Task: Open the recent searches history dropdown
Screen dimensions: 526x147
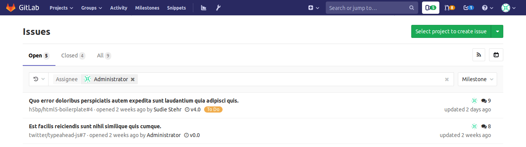Action: click(39, 79)
